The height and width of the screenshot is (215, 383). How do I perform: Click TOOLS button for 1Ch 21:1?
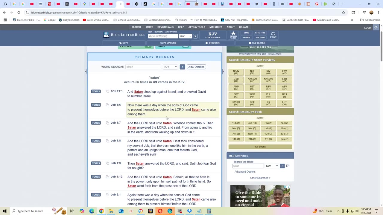pyautogui.click(x=96, y=91)
